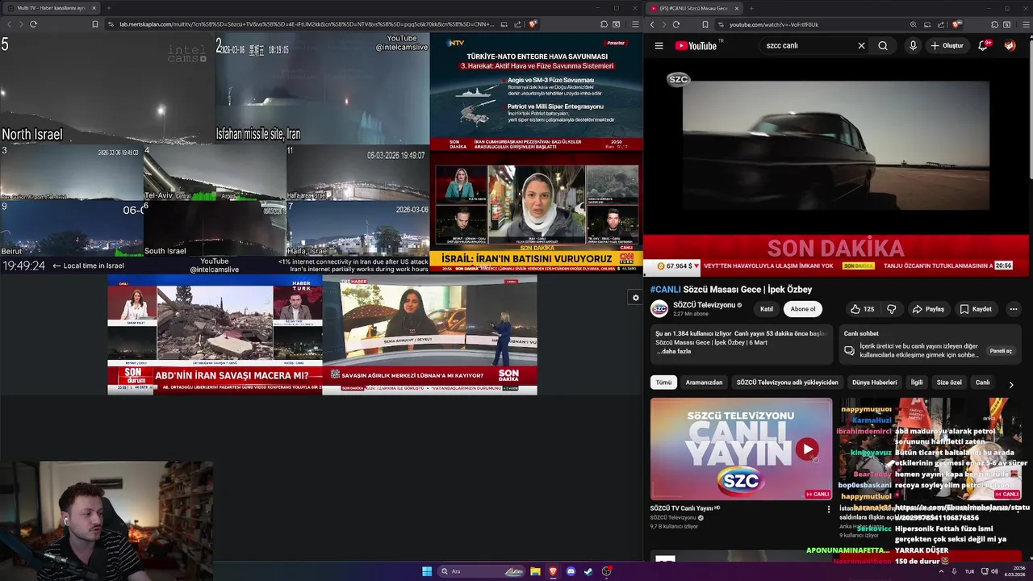Select the Tümü filter chip
Screen dimensions: 1033x581
pyautogui.click(x=663, y=382)
